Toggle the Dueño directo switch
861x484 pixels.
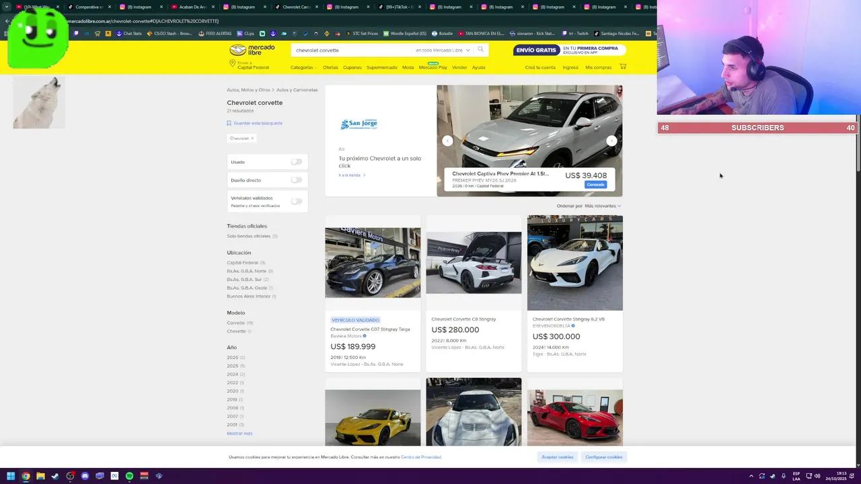(296, 180)
